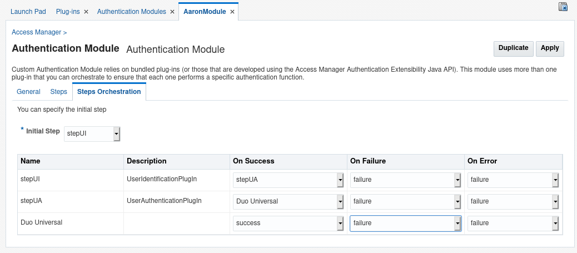Image resolution: width=577 pixels, height=253 pixels.
Task: Follow the Access Manager breadcrumb link
Action: pyautogui.click(x=37, y=32)
